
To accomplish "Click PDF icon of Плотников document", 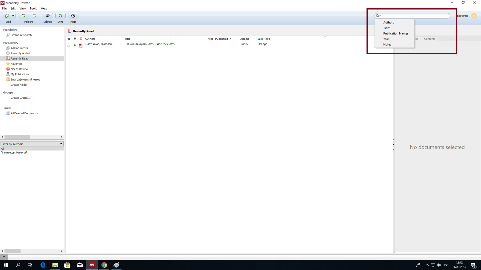I will 81,45.
